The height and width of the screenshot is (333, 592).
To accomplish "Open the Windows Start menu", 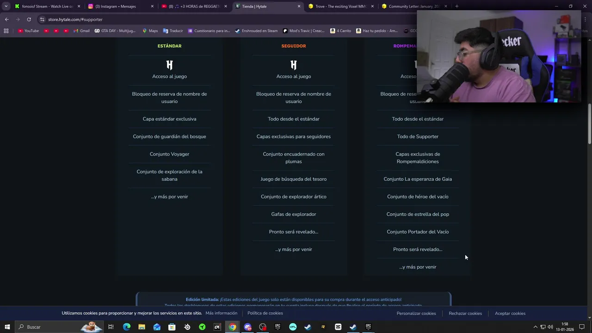I will (7, 327).
